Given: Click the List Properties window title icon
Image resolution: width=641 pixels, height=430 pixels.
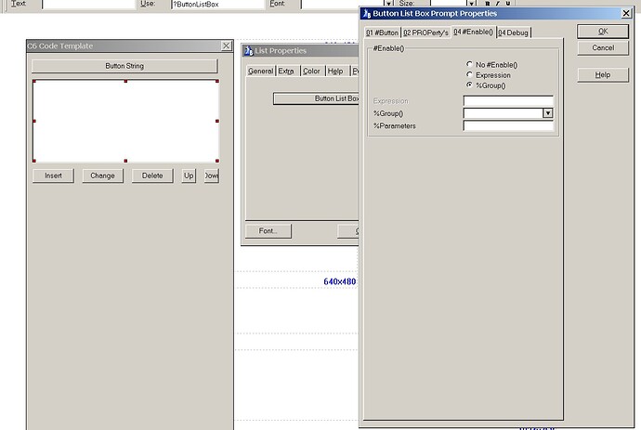Looking at the screenshot, I should click(249, 51).
